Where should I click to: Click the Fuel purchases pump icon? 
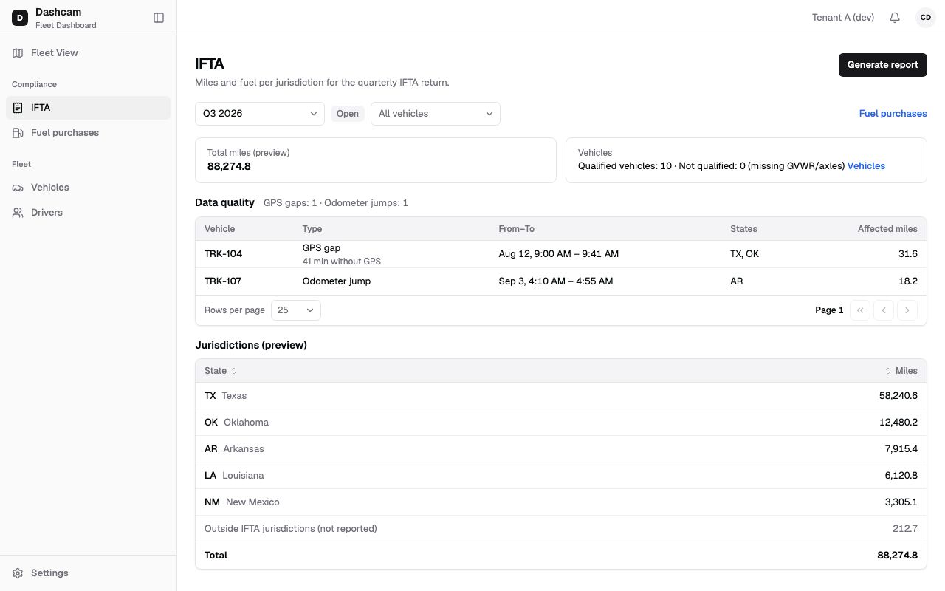coord(18,133)
